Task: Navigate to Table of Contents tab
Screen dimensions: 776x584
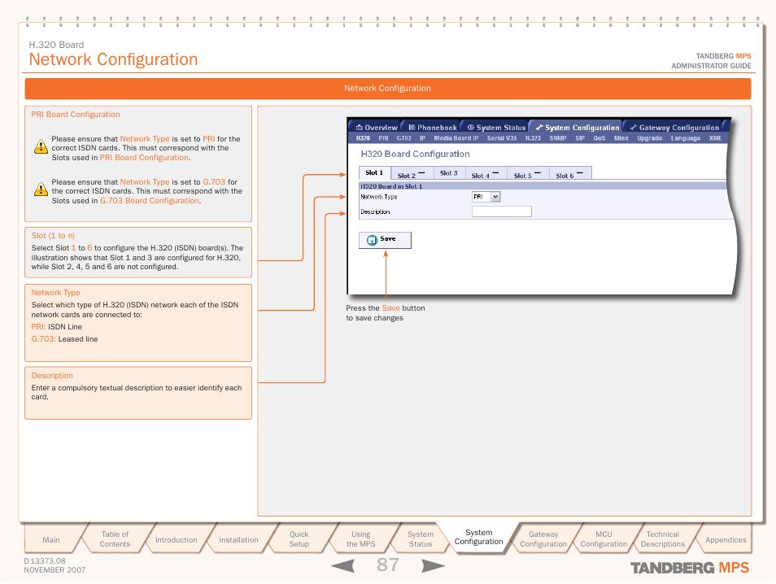Action: click(x=115, y=539)
